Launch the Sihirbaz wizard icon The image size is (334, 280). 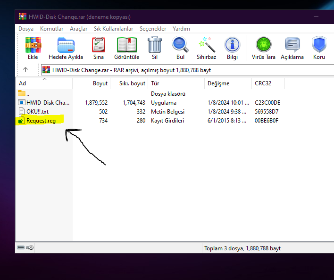click(207, 45)
